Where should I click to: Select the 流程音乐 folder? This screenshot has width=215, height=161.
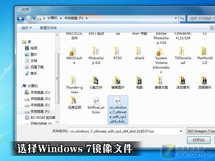coord(205,82)
